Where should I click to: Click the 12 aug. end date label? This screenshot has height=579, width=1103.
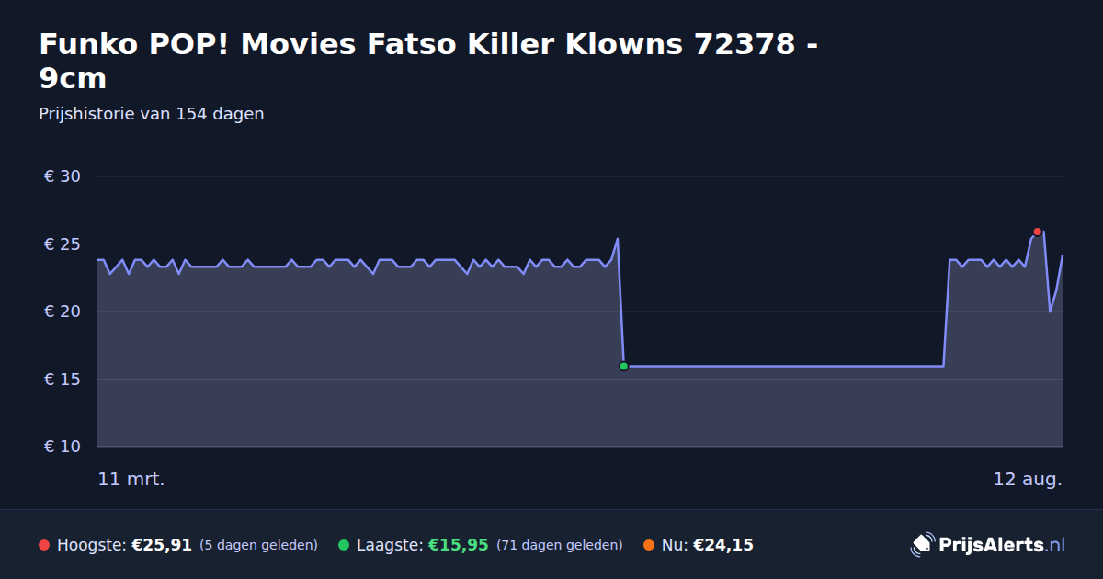click(1028, 480)
